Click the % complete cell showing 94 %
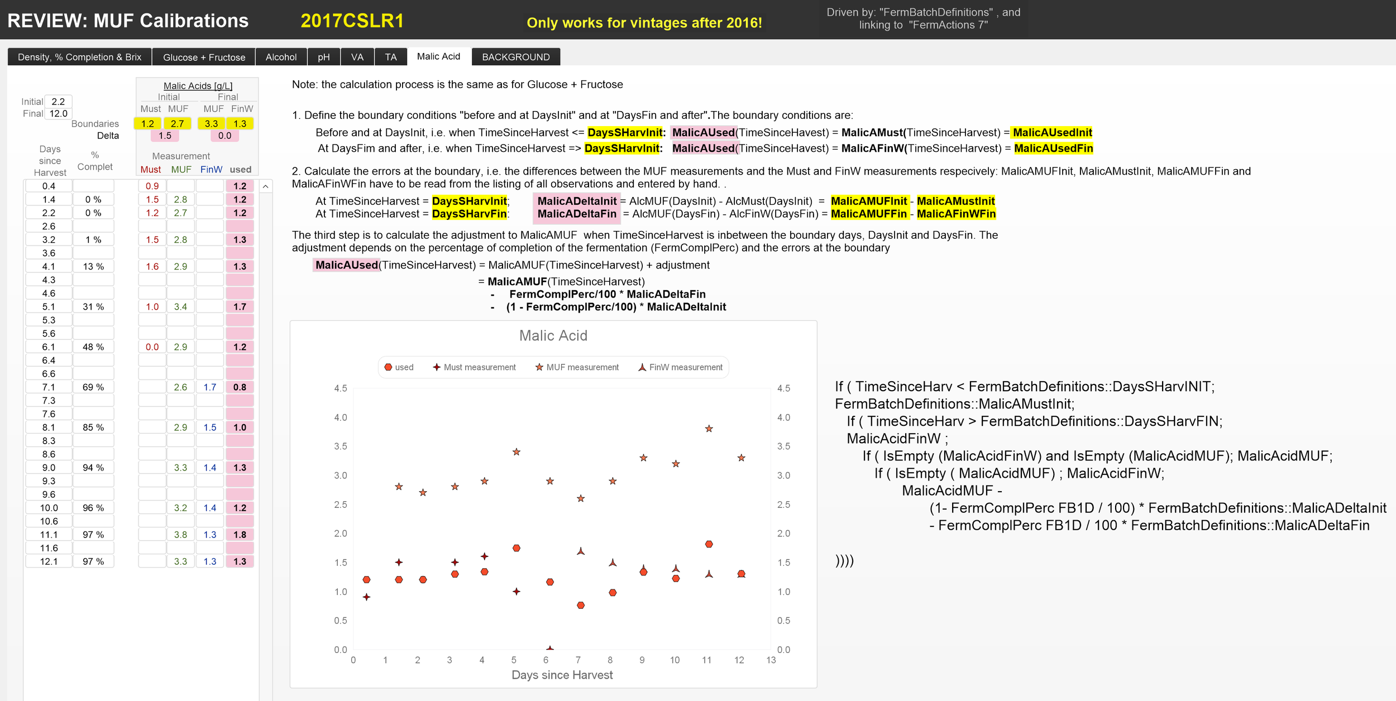1396x701 pixels. point(93,468)
